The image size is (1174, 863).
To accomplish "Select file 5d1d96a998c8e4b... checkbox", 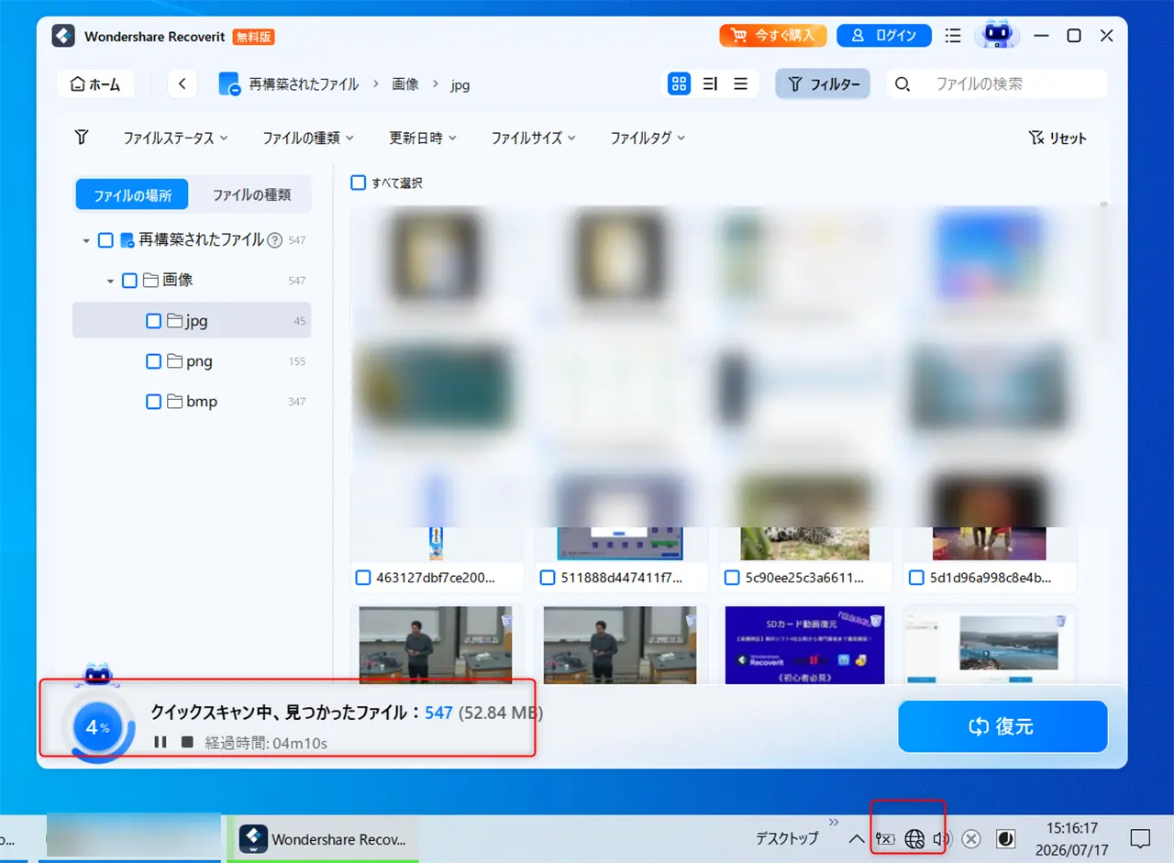I will [x=916, y=578].
